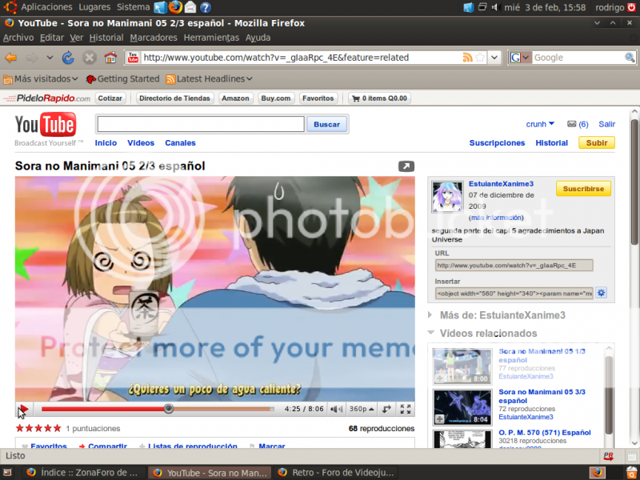640x480 pixels.
Task: Open the Editar menu
Action: (x=52, y=38)
